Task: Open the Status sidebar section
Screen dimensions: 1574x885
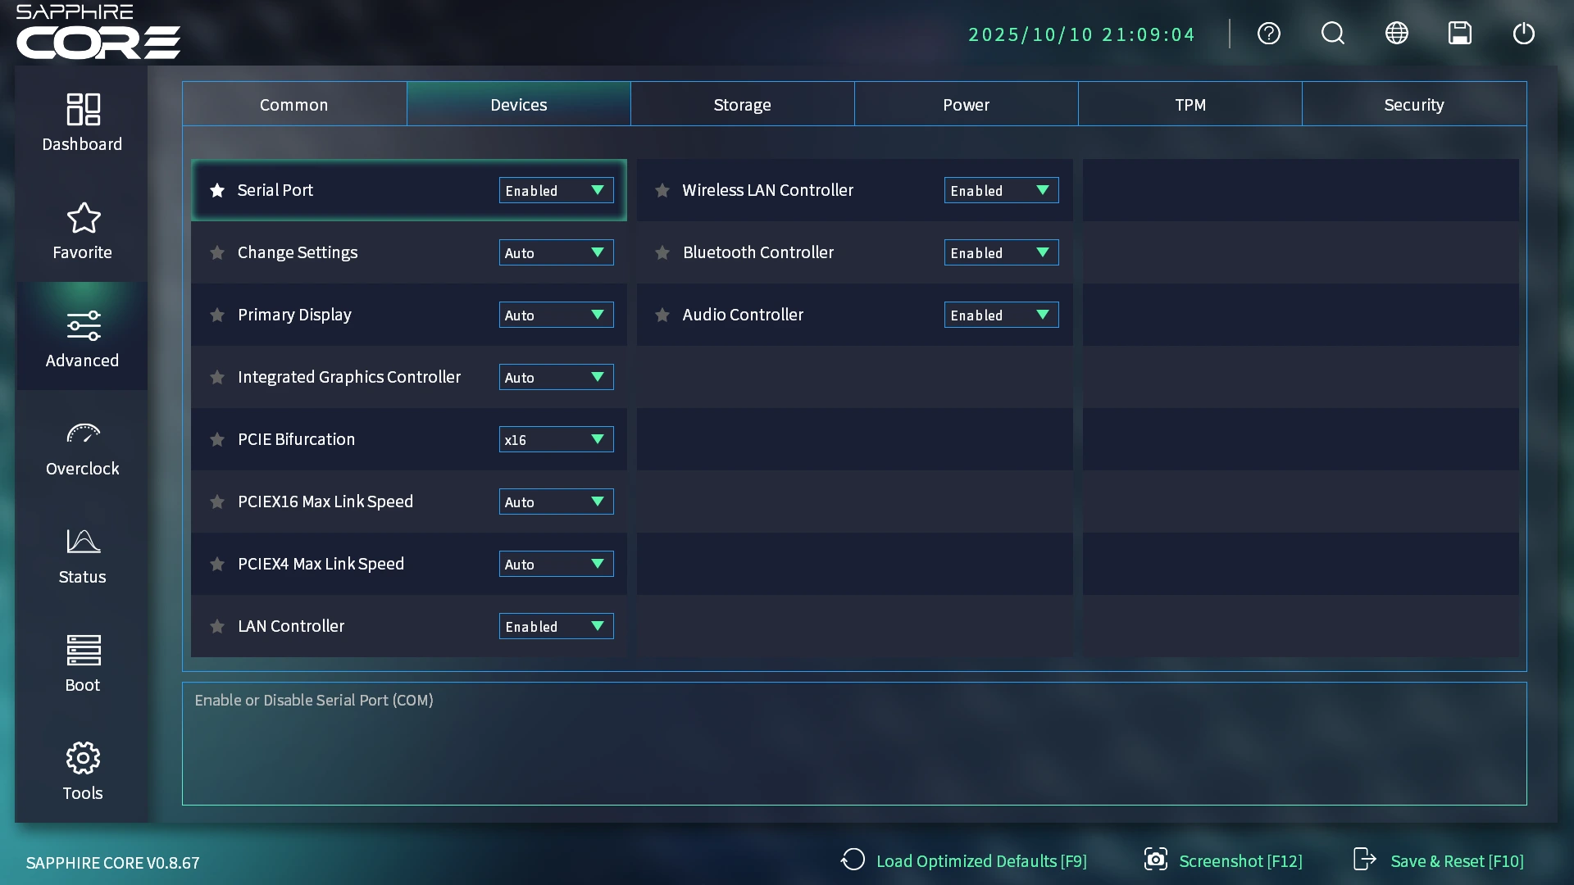Action: (82, 556)
